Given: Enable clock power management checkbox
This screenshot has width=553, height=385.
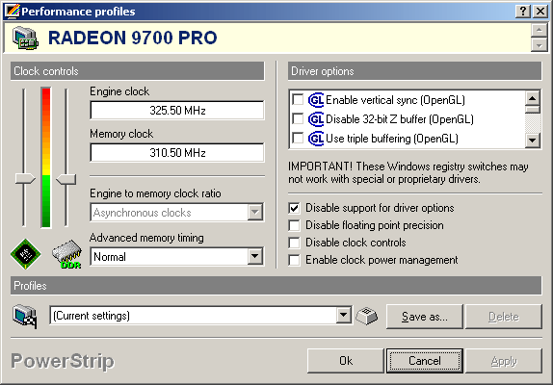Looking at the screenshot, I should pyautogui.click(x=294, y=260).
